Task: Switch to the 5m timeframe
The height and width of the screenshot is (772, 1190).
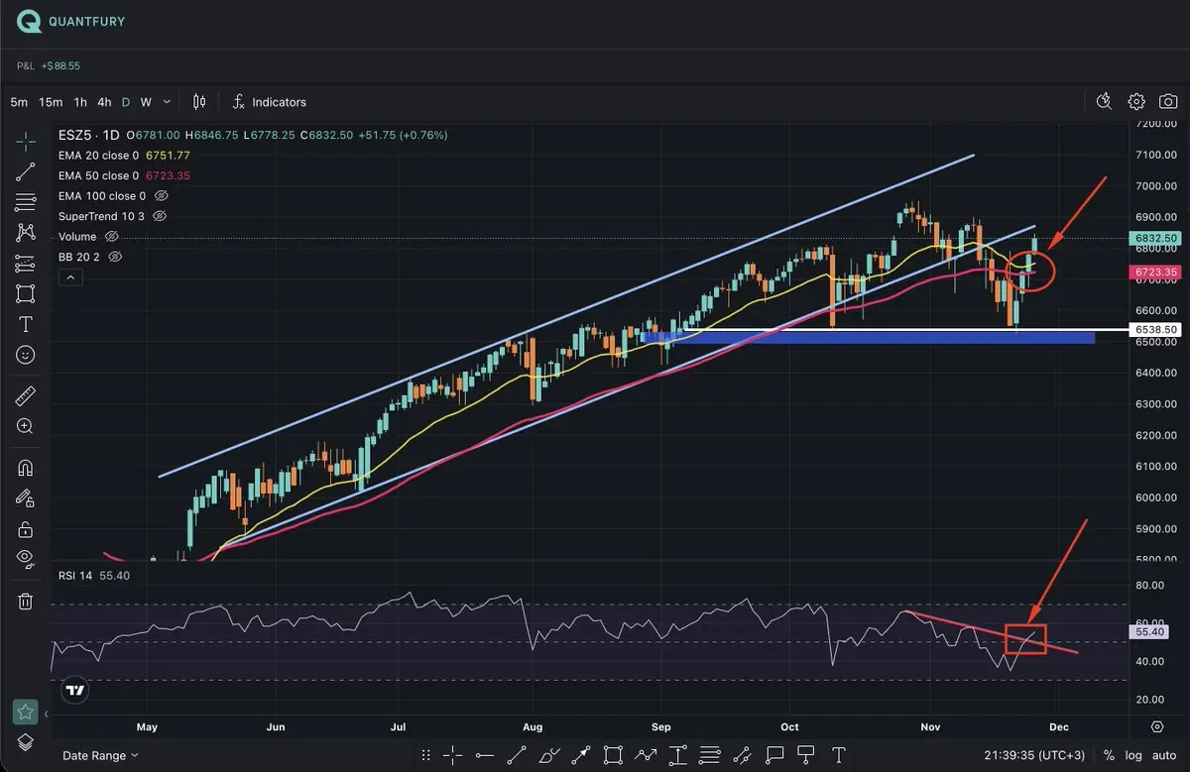Action: coord(20,102)
